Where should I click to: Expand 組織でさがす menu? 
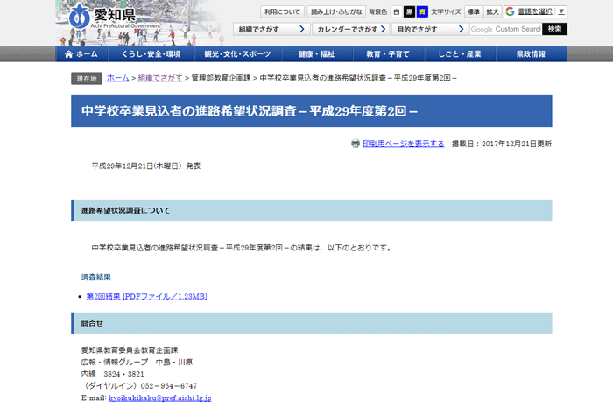point(271,29)
